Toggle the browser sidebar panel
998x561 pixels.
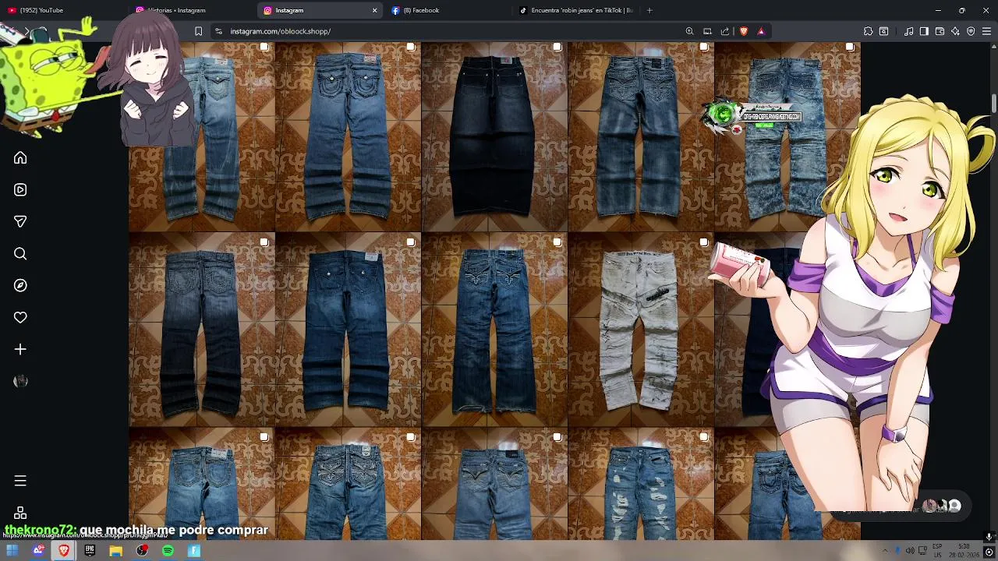tap(924, 31)
